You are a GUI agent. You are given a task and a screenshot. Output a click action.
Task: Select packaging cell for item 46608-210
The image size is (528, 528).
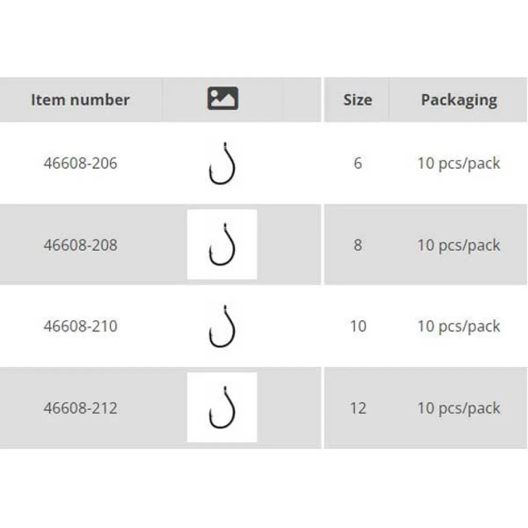coord(458,326)
